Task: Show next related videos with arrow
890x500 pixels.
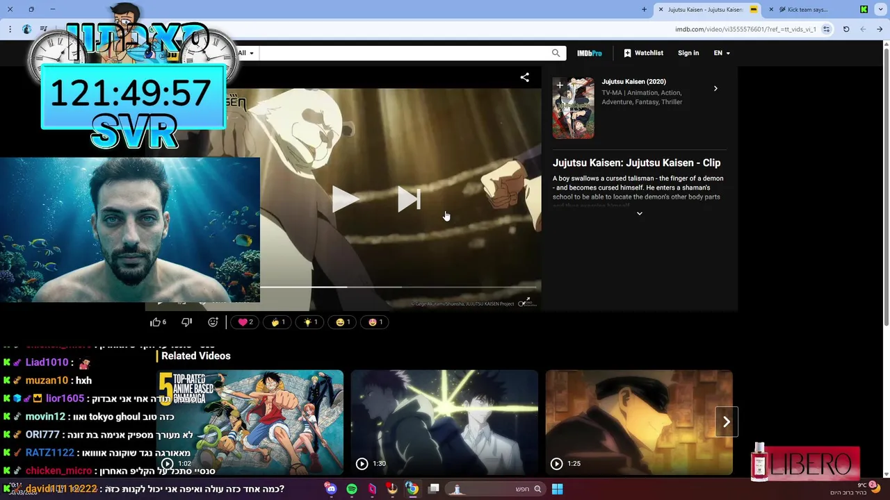Action: (x=727, y=422)
